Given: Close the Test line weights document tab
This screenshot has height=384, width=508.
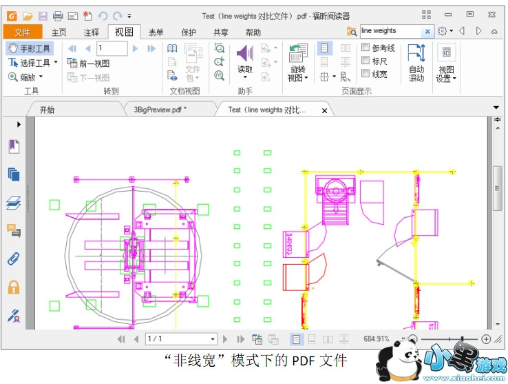Looking at the screenshot, I should (324, 111).
